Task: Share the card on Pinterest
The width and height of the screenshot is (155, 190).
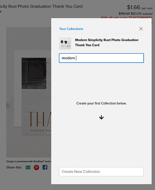Action: (x=36, y=168)
